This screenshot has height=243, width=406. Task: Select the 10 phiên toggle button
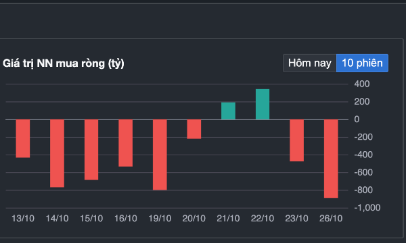click(x=362, y=63)
